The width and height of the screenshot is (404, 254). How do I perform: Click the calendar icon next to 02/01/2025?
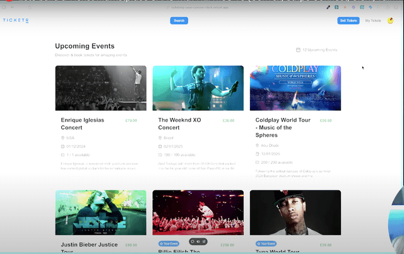(160, 146)
